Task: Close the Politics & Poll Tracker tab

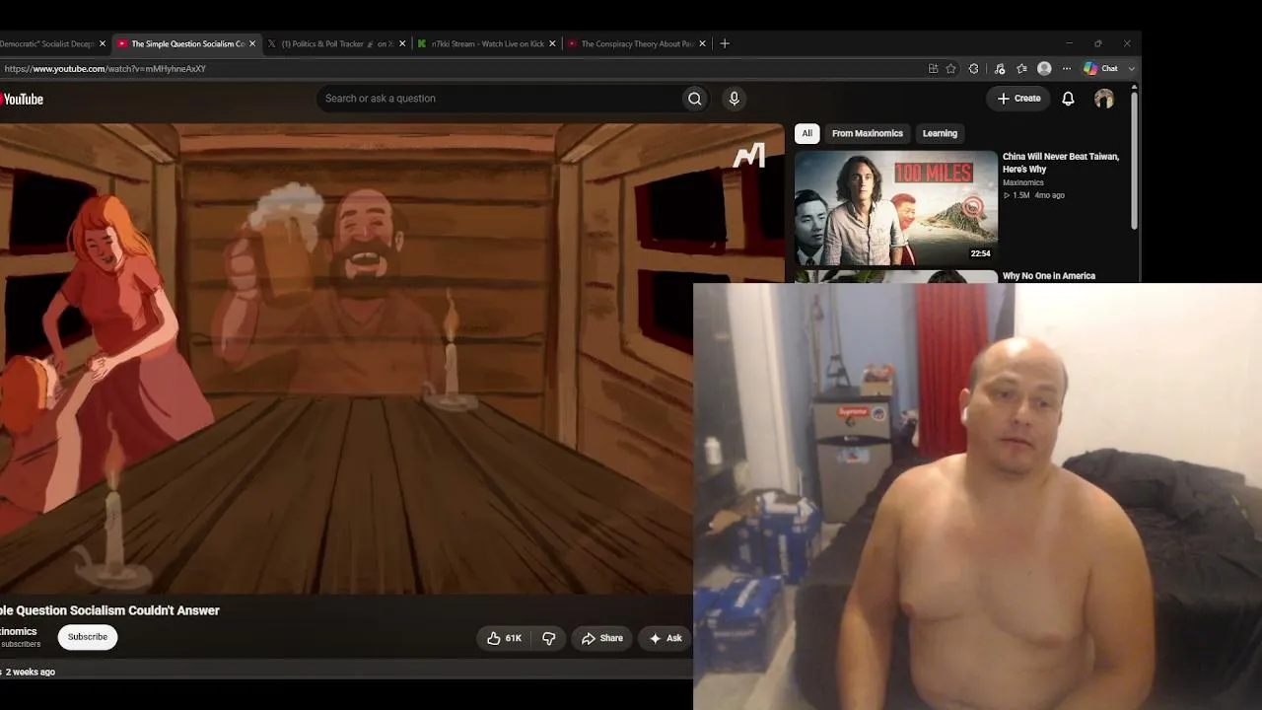Action: tap(402, 43)
